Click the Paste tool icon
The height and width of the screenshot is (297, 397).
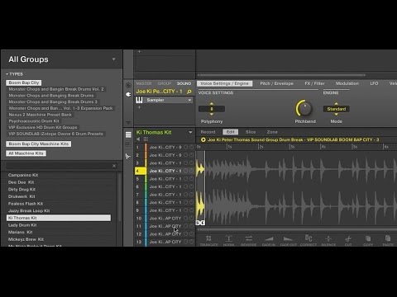[388, 238]
